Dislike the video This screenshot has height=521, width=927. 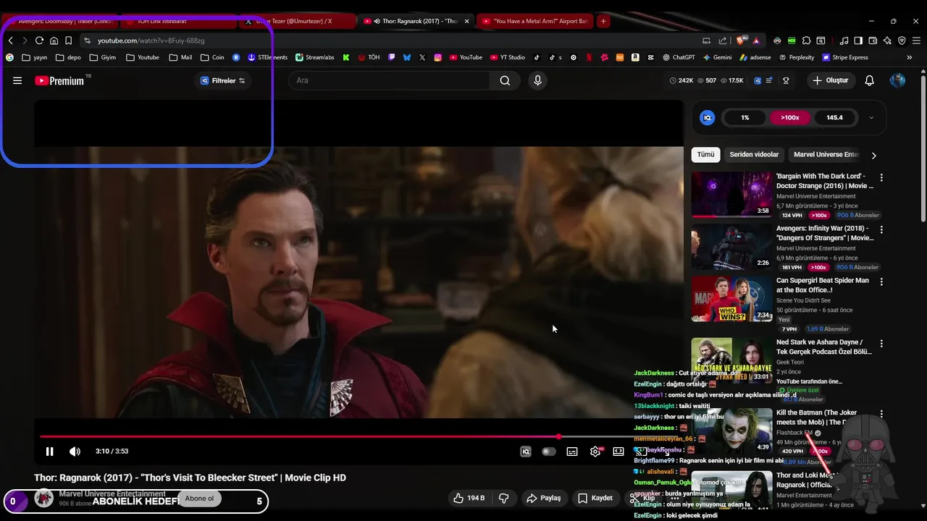pos(504,498)
